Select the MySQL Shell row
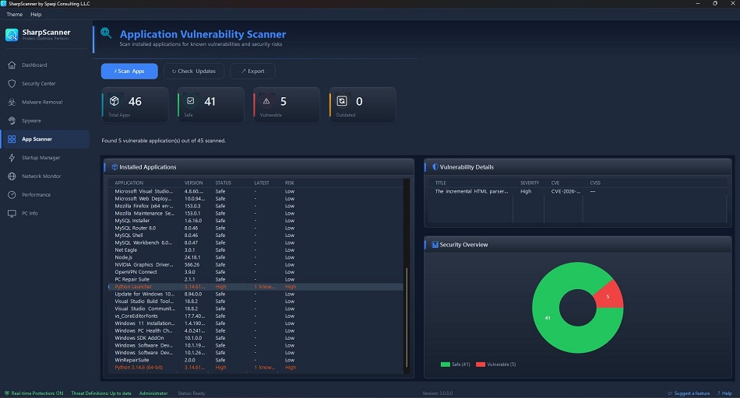The image size is (740, 398). pyautogui.click(x=255, y=235)
